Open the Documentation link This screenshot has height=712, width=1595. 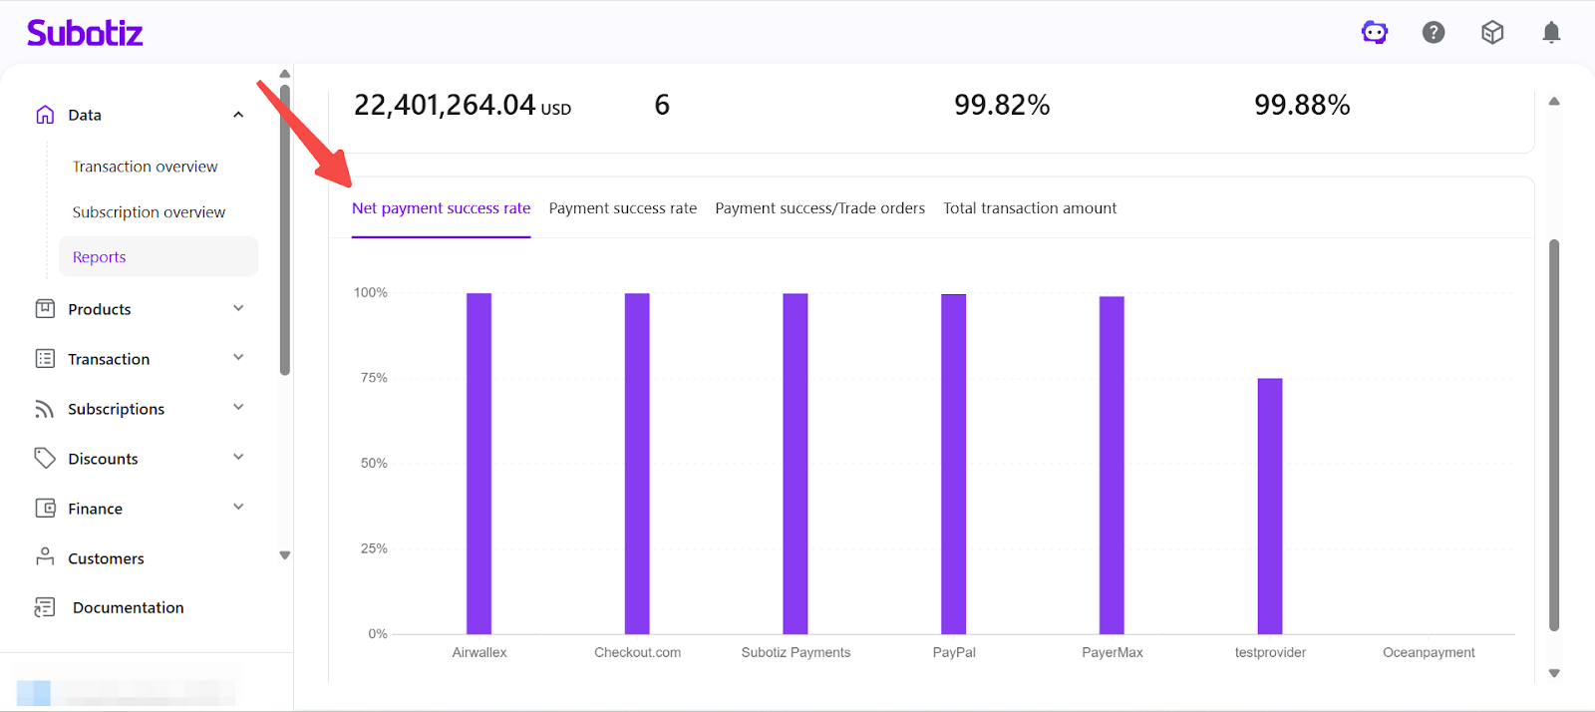click(128, 607)
